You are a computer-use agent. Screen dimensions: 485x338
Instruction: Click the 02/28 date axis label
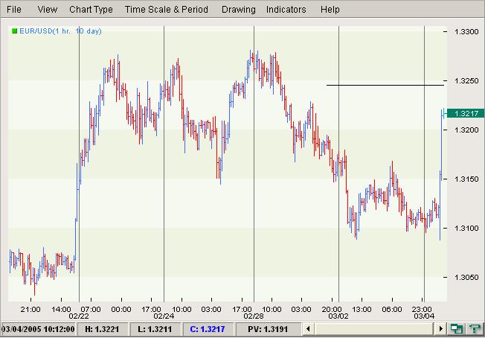tap(254, 316)
